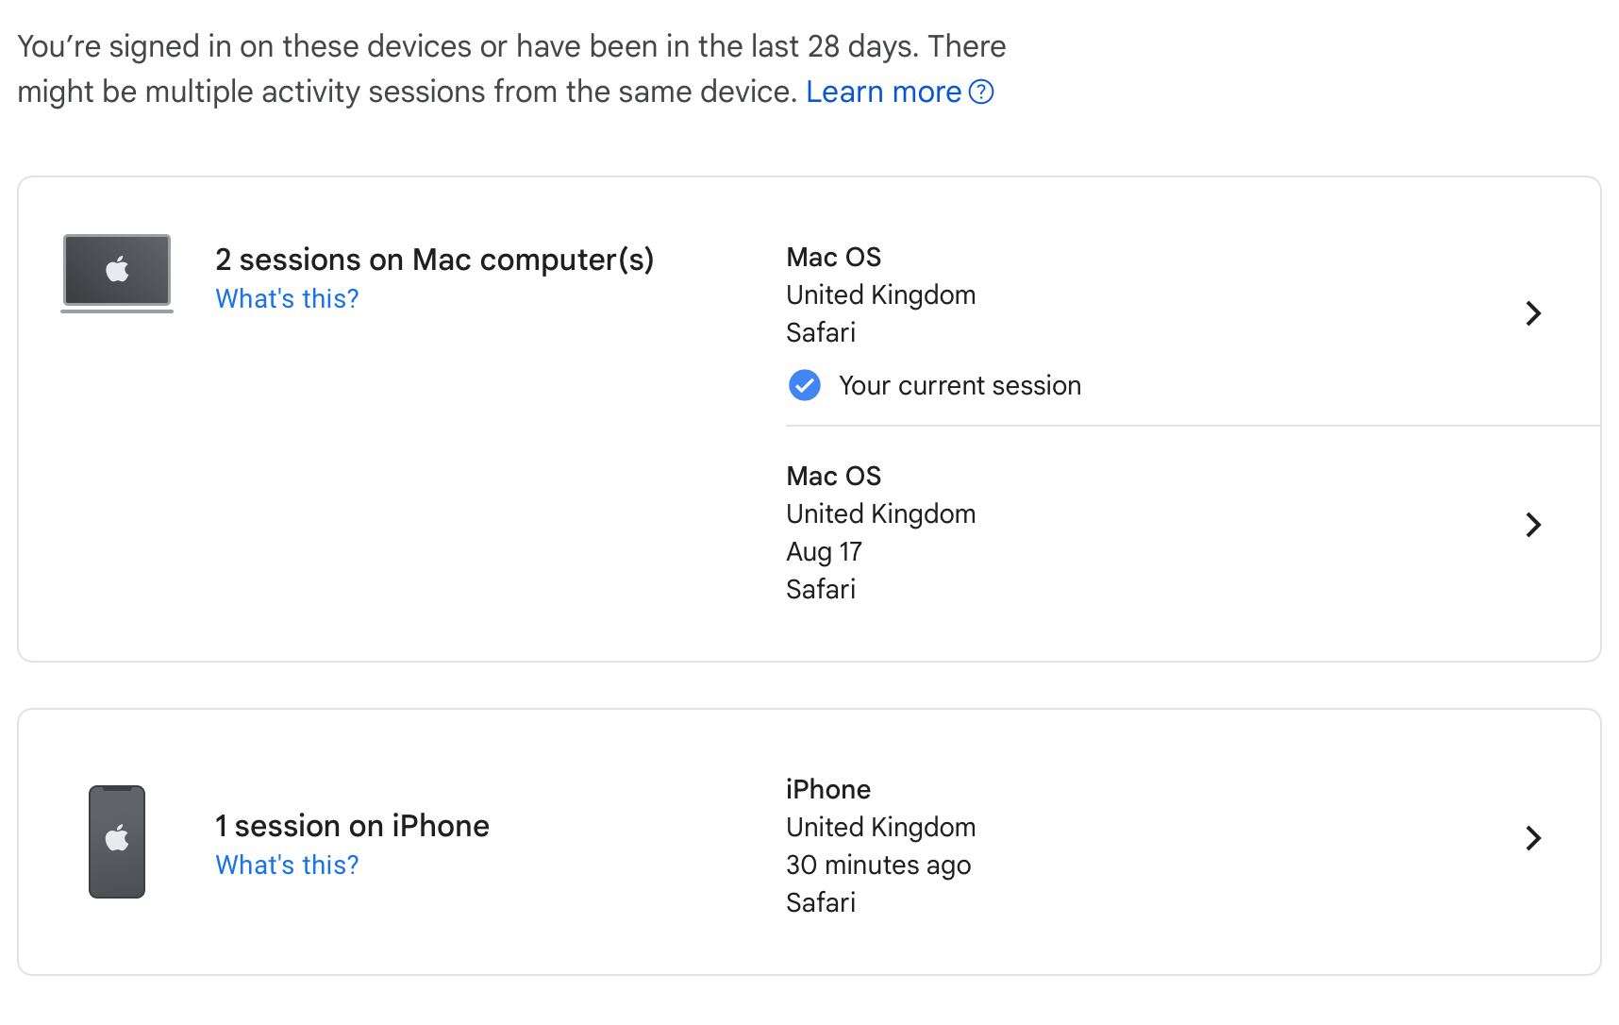Expand the Aug 17 Mac session chevron

pyautogui.click(x=1533, y=525)
